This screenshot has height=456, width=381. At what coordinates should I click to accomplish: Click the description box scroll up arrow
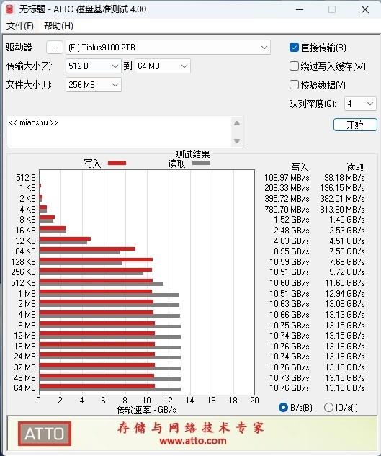click(237, 123)
